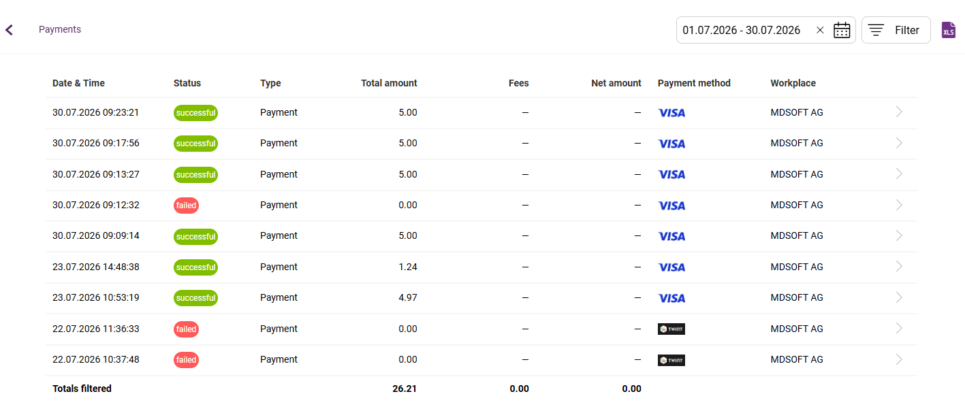
Task: Select the 30.07.2026 09:12:32 date cell
Action: pos(95,205)
